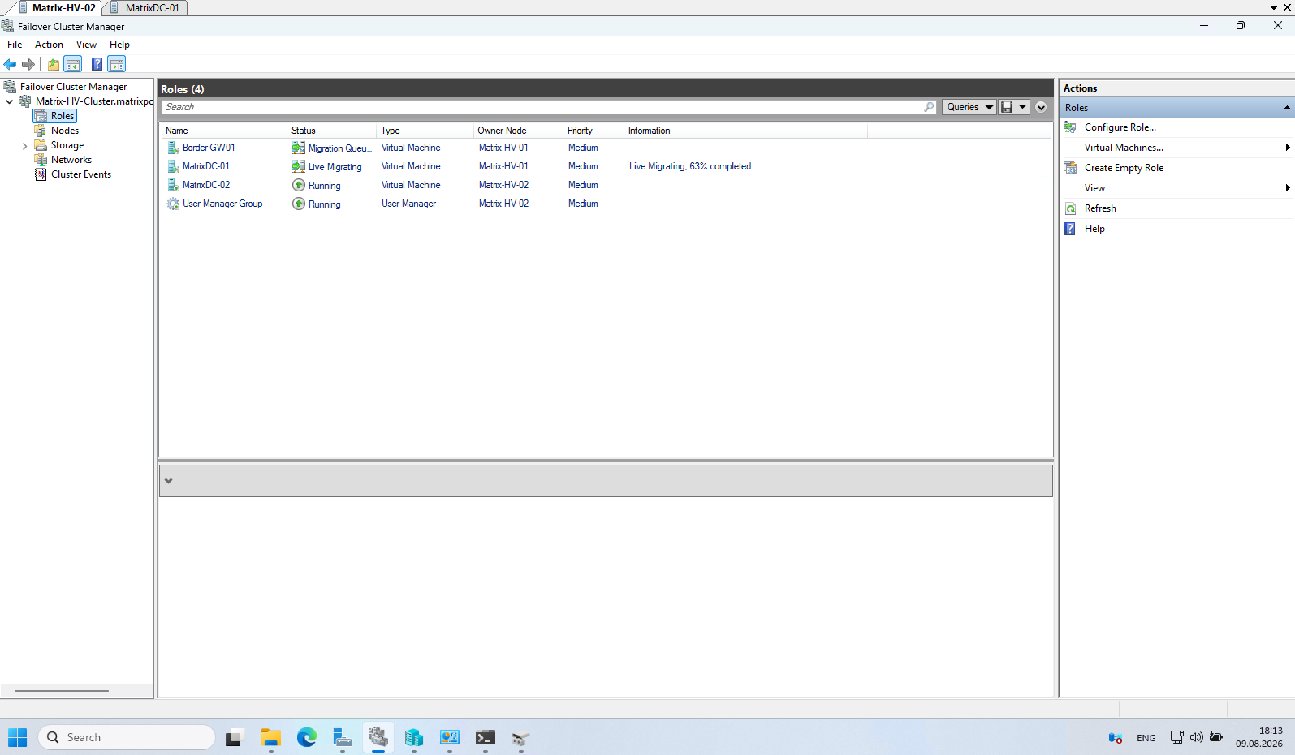Sort roles by the Type column header
The image size is (1295, 755).
tap(425, 131)
